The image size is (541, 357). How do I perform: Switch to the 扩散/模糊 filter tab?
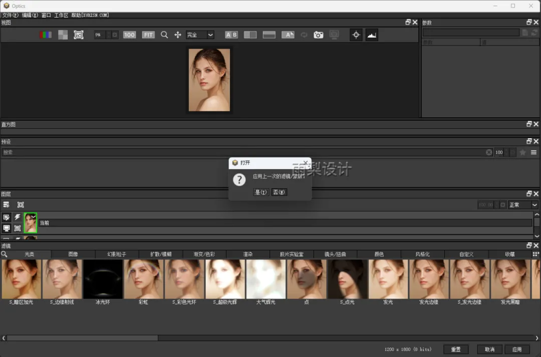click(x=161, y=254)
